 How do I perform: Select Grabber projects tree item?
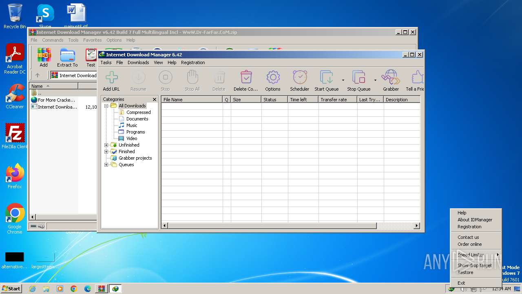pos(135,158)
